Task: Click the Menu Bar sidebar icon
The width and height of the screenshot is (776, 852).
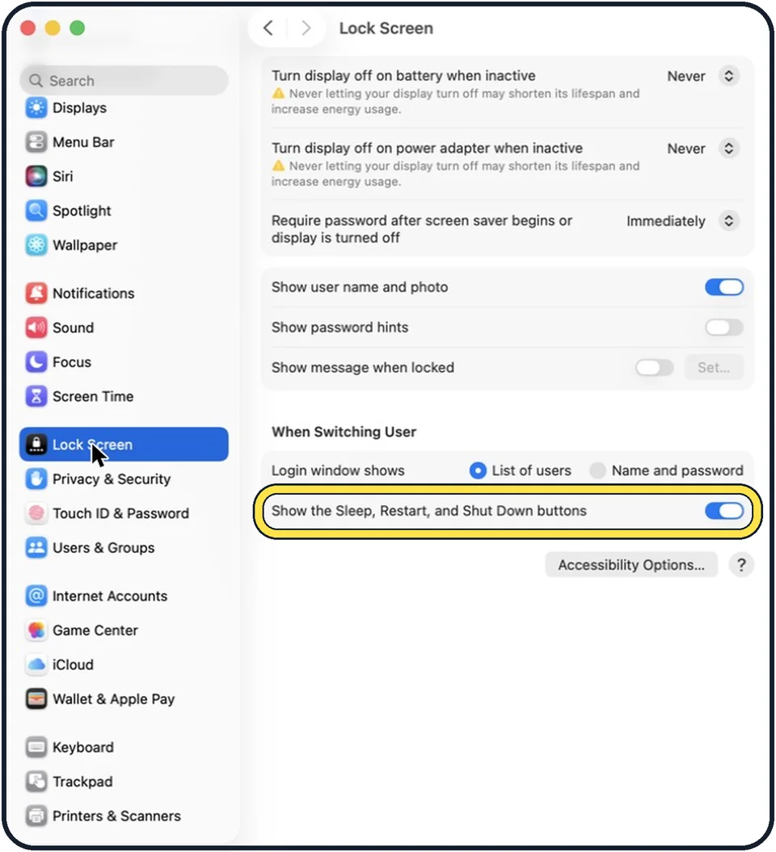Action: tap(36, 142)
